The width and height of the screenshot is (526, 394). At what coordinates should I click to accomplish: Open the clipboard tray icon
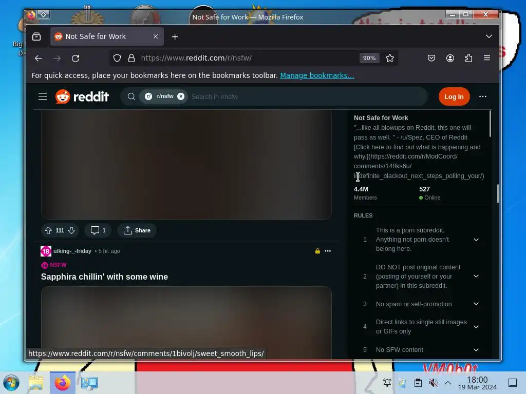click(418, 383)
